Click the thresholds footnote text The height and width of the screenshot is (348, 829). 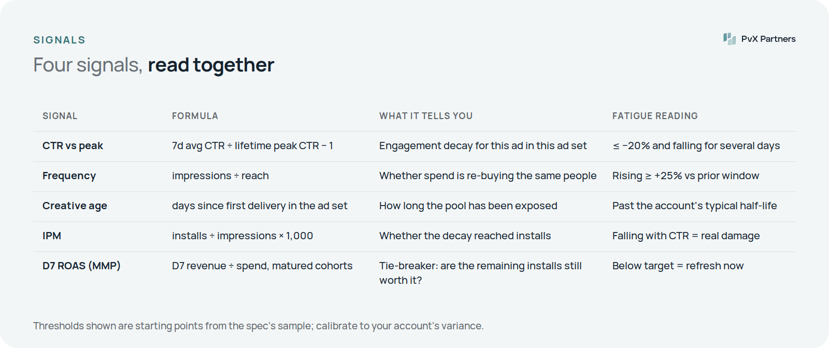[259, 326]
